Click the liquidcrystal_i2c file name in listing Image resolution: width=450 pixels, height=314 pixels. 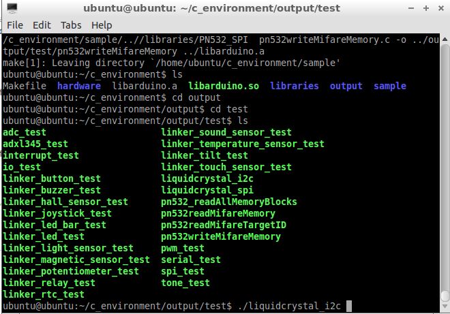(x=207, y=178)
